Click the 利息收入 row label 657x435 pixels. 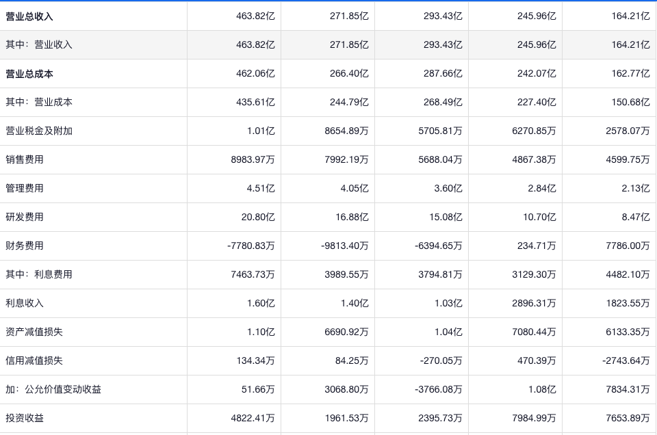25,303
